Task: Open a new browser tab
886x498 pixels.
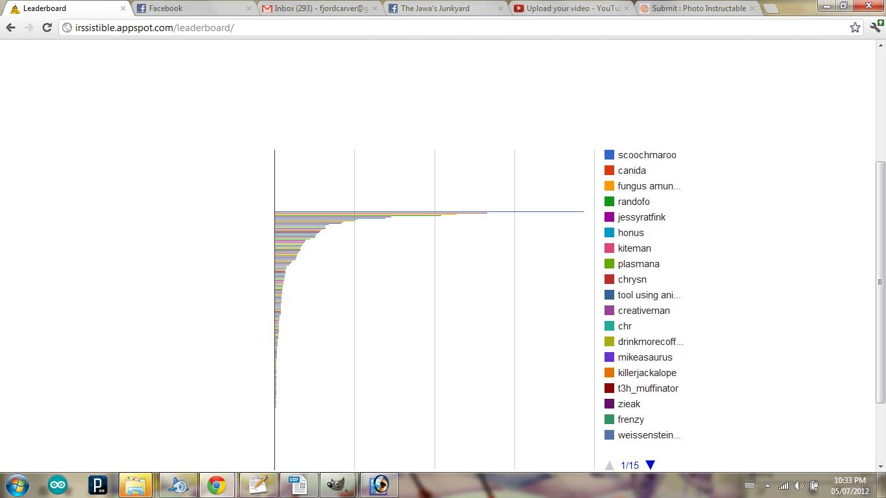Action: [x=771, y=8]
